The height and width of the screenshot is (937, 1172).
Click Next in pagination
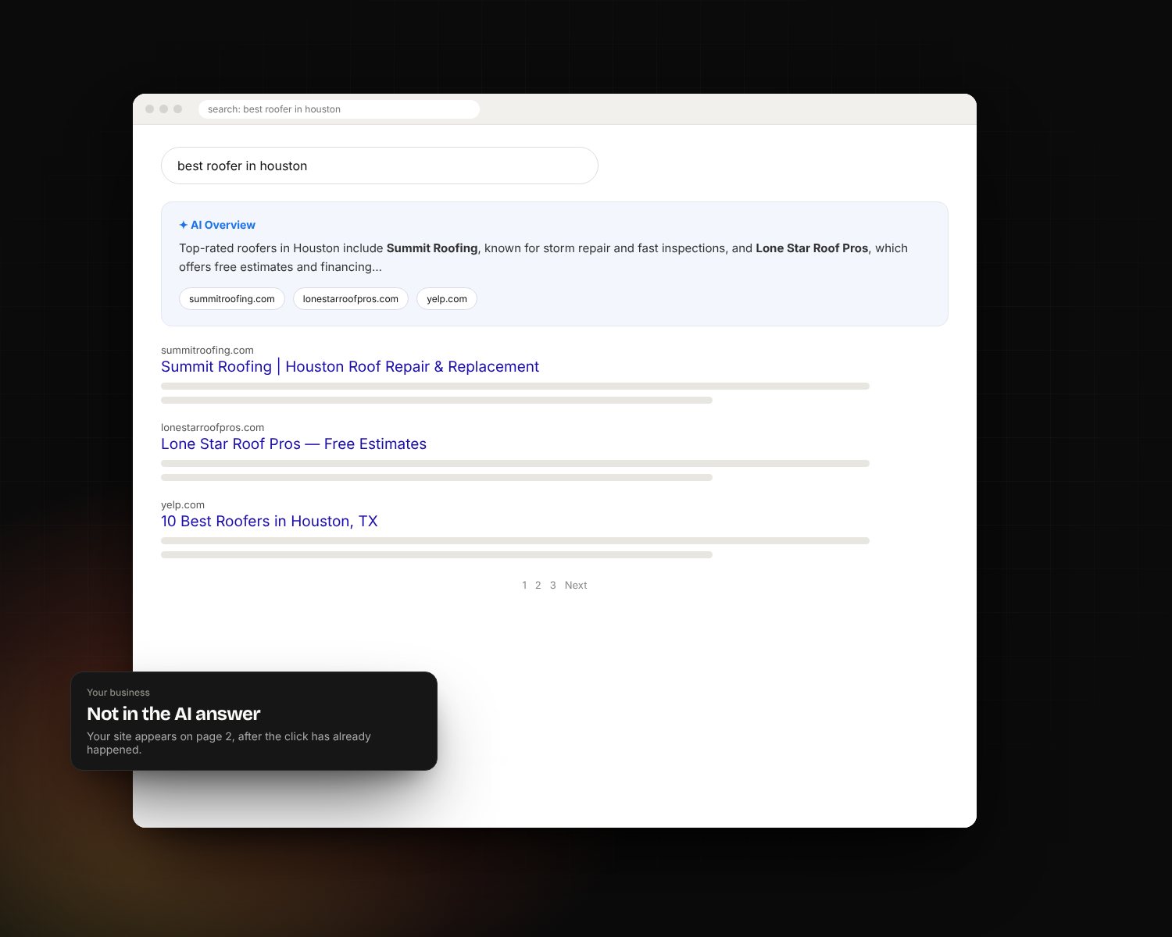tap(576, 586)
